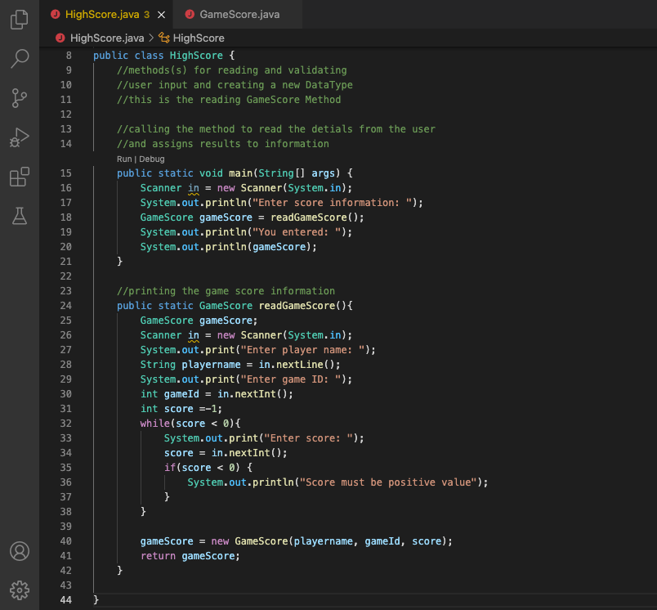The width and height of the screenshot is (657, 610).
Task: Open Source Control view icon
Action: pyautogui.click(x=20, y=98)
